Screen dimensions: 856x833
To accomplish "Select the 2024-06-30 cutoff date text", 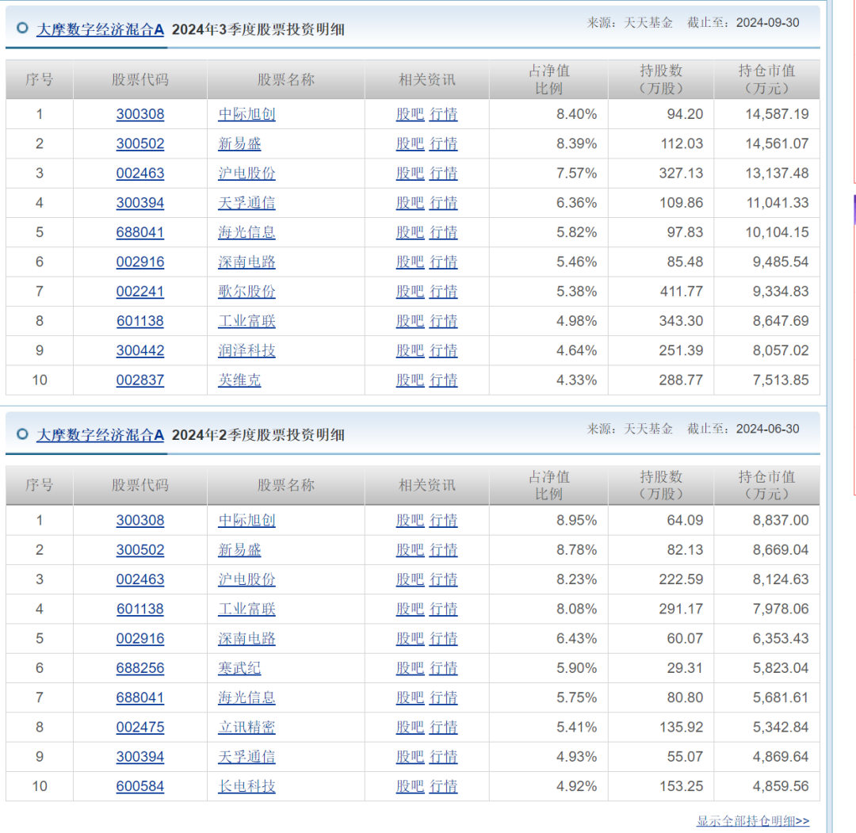I will point(767,429).
